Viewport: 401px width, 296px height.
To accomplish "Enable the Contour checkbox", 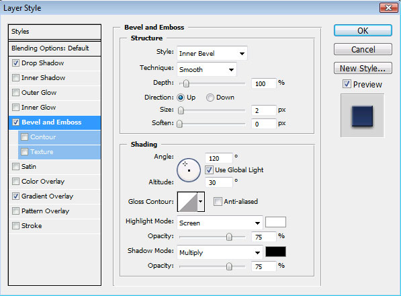I will coord(25,137).
